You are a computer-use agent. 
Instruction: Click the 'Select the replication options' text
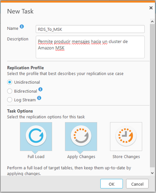46,117
